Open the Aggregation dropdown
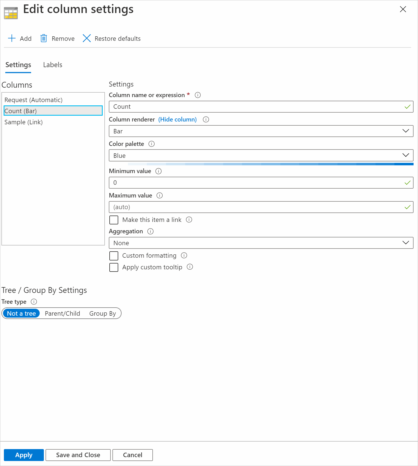 [261, 243]
